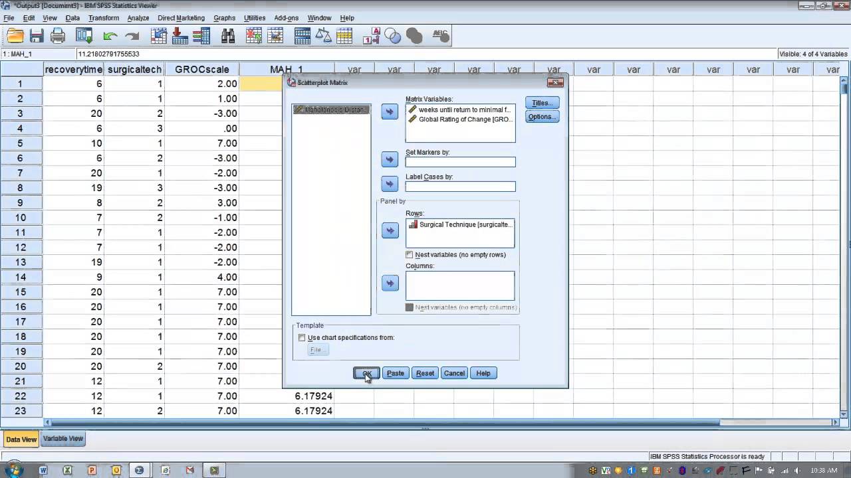Click the Label Cases by field

pos(460,187)
